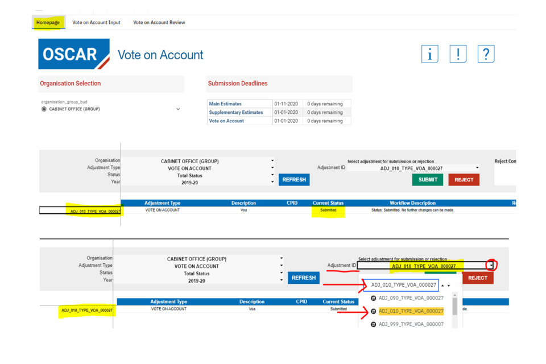Click the dropdown search field ADJ_010_TYPE_VOA_000027
Screen dimensions: 546x364
pos(403,285)
